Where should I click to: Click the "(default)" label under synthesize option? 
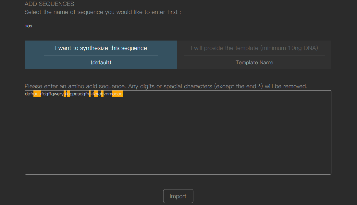[x=101, y=62]
